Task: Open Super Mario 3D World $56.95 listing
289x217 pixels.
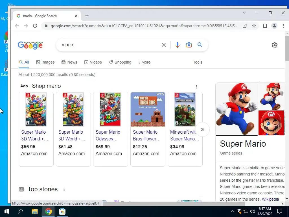Action: [34, 135]
